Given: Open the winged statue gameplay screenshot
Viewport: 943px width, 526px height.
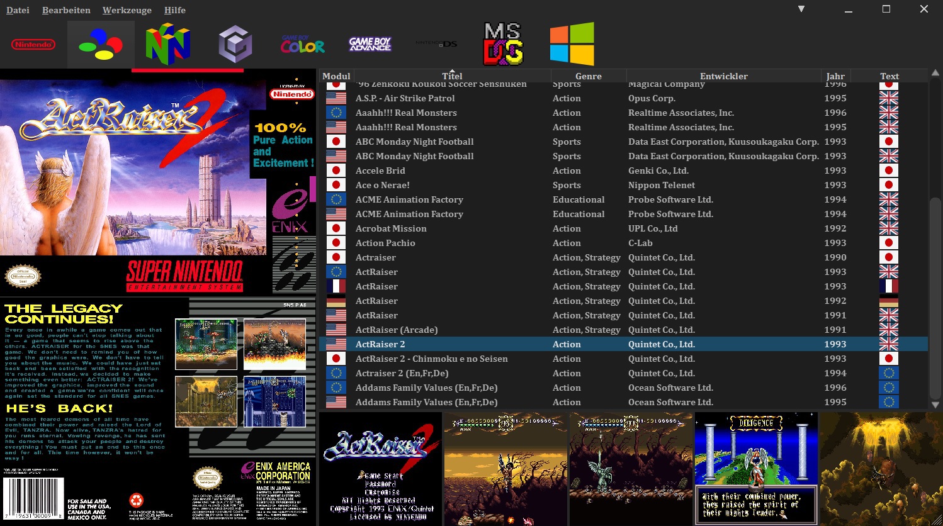Looking at the screenshot, I should click(x=631, y=469).
